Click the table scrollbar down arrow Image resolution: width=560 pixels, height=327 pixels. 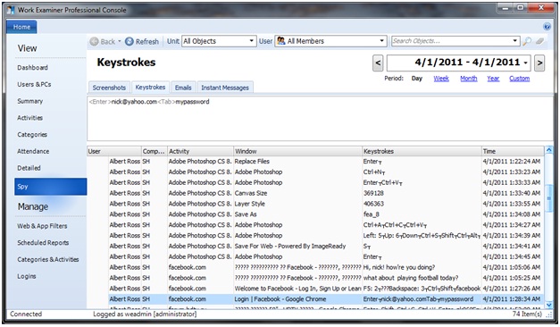pos(549,305)
